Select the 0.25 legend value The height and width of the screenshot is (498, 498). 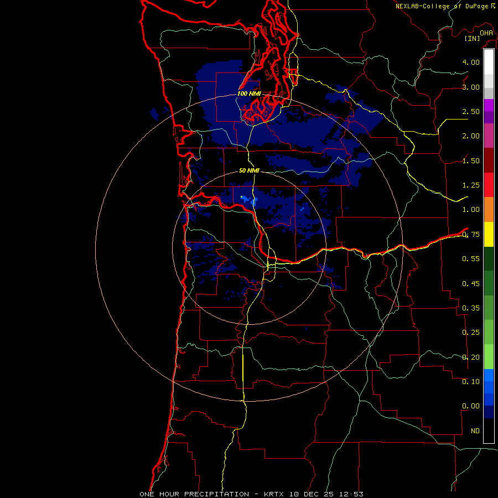[x=471, y=333]
